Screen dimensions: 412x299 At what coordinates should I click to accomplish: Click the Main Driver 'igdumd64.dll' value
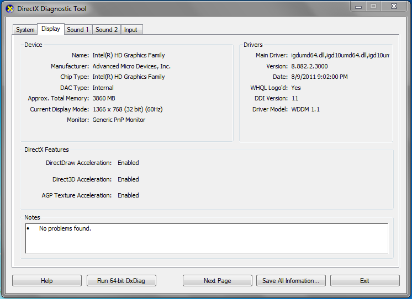(340, 55)
